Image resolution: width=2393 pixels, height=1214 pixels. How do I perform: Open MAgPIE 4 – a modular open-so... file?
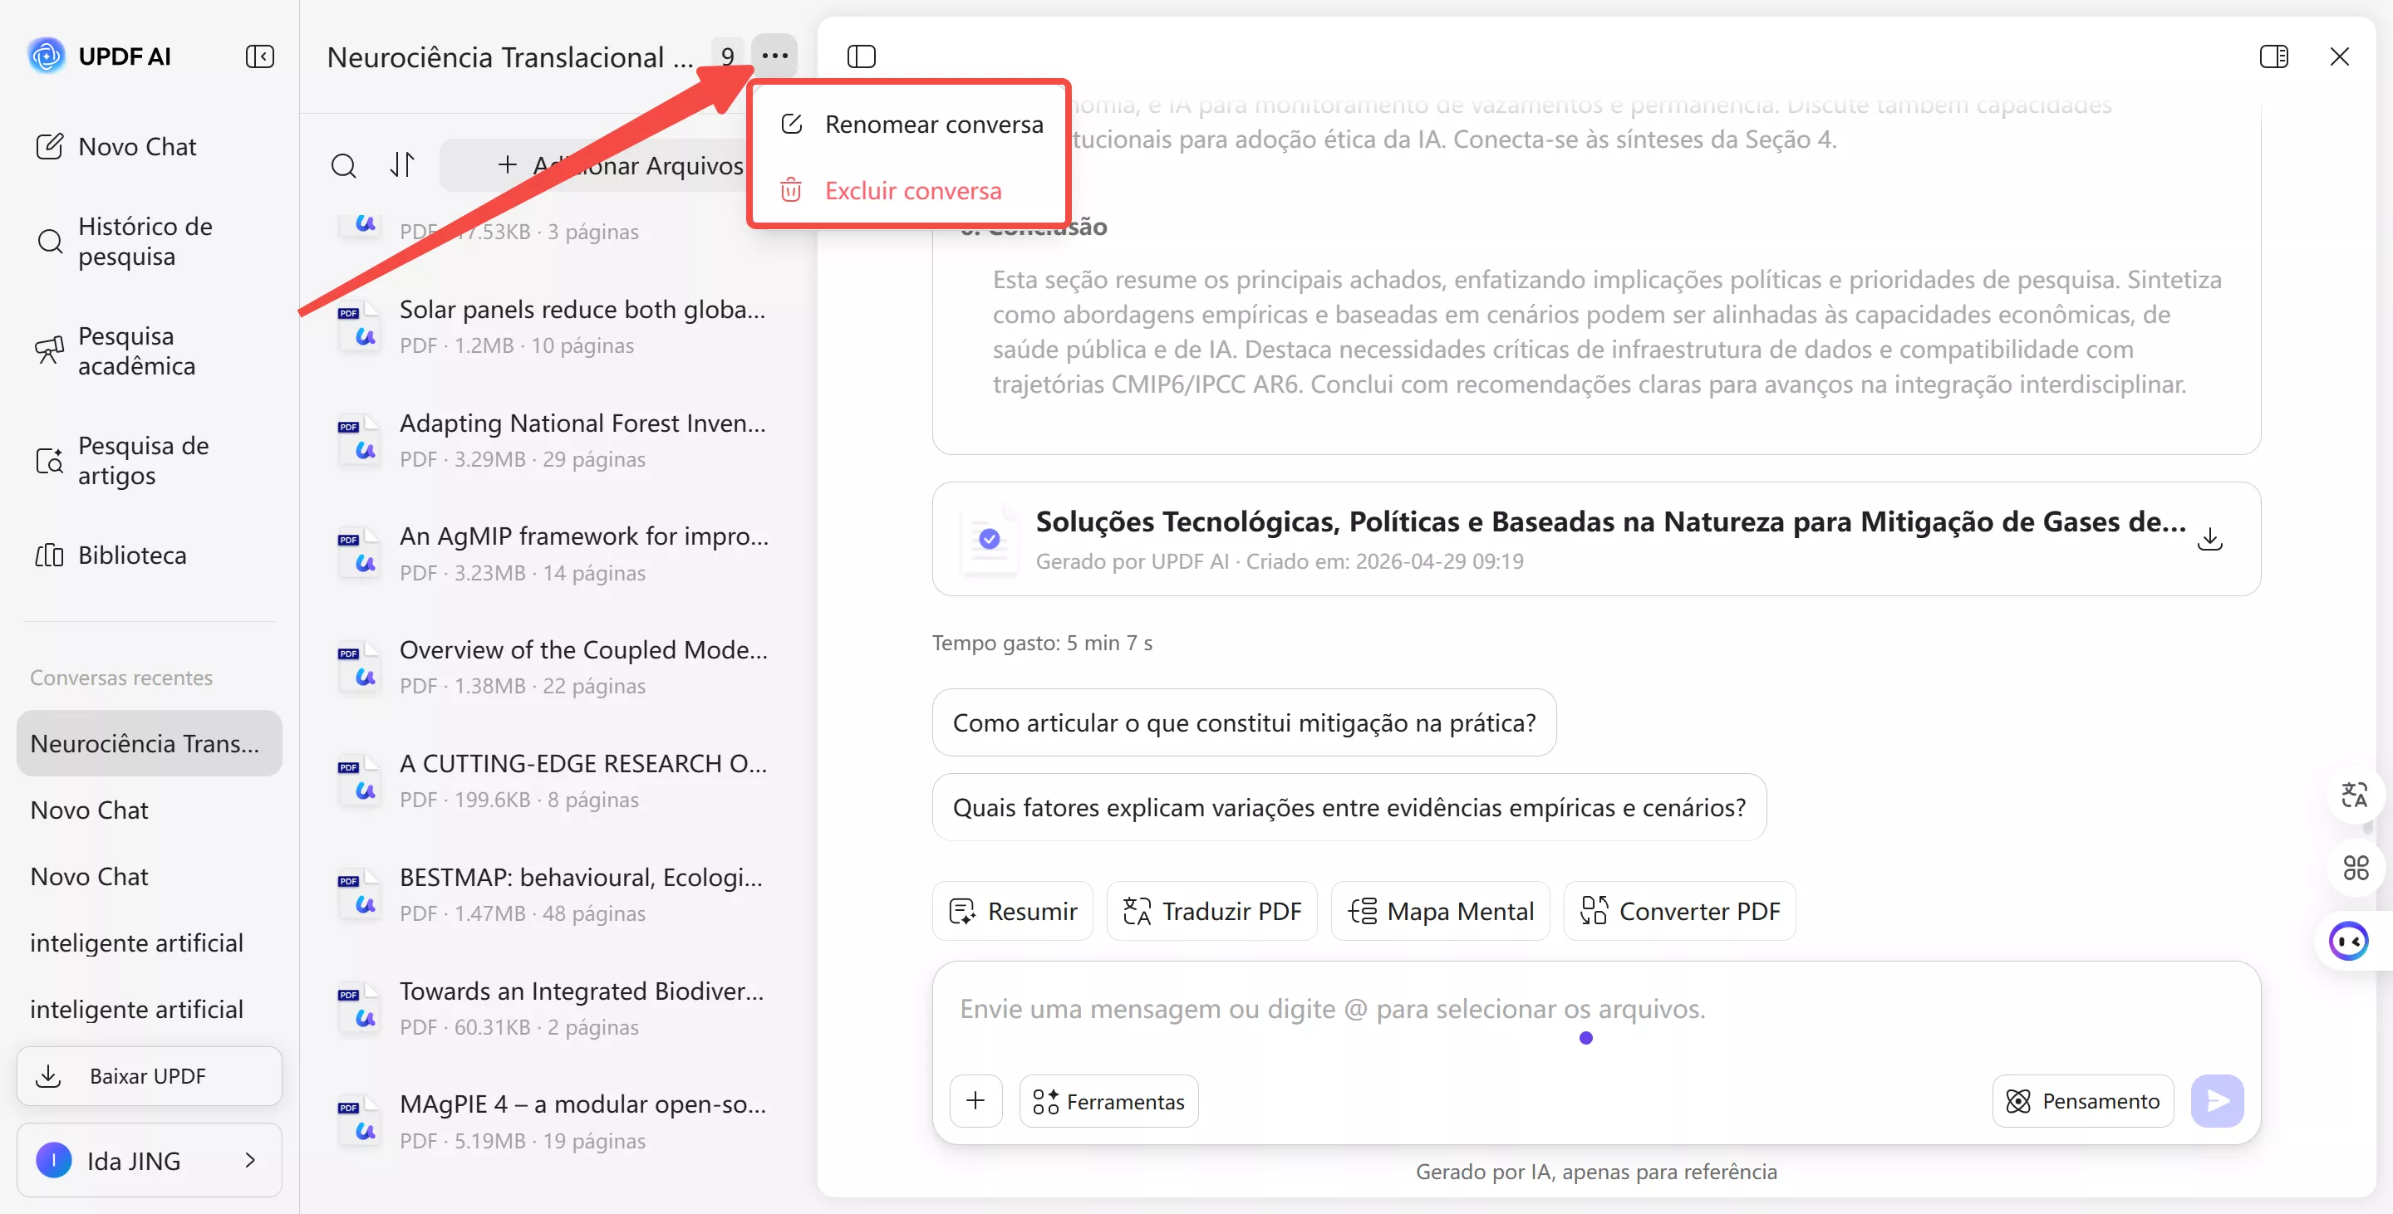(558, 1121)
